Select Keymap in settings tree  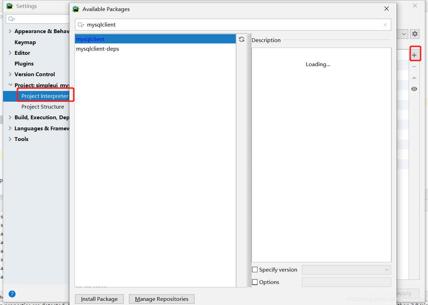click(x=25, y=42)
